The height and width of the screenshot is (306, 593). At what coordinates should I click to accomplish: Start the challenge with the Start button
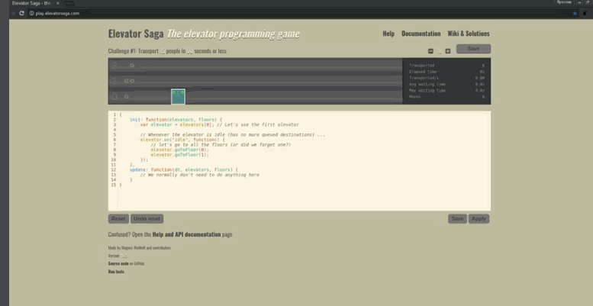coord(473,49)
